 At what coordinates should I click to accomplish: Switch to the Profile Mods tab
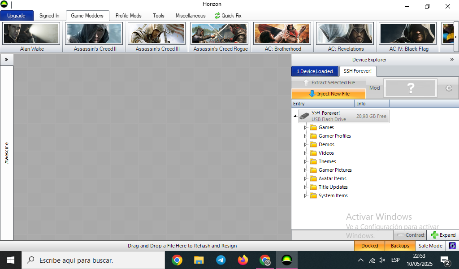(x=128, y=16)
